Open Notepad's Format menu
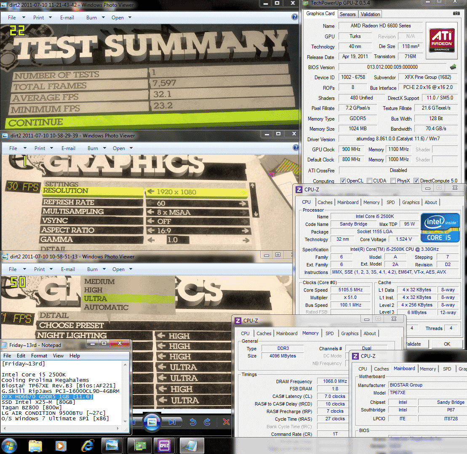The image size is (467, 454). click(x=39, y=356)
